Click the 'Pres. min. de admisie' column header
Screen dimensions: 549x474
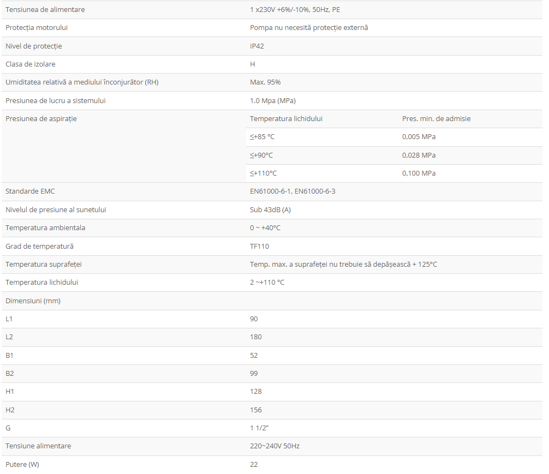pos(436,119)
